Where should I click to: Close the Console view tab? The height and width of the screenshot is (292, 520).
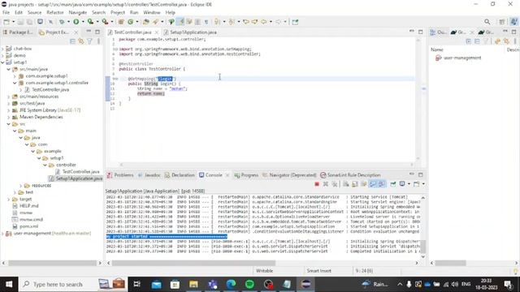point(227,175)
